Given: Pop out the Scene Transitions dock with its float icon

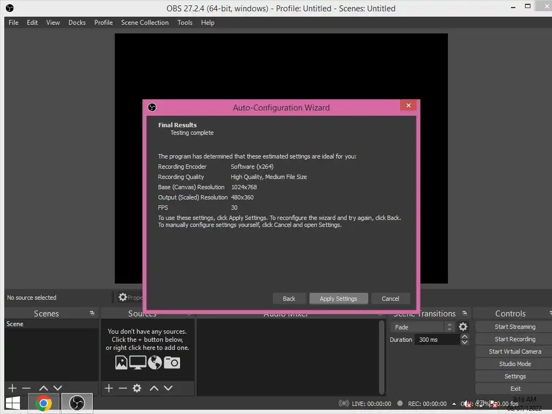Looking at the screenshot, I should [464, 313].
